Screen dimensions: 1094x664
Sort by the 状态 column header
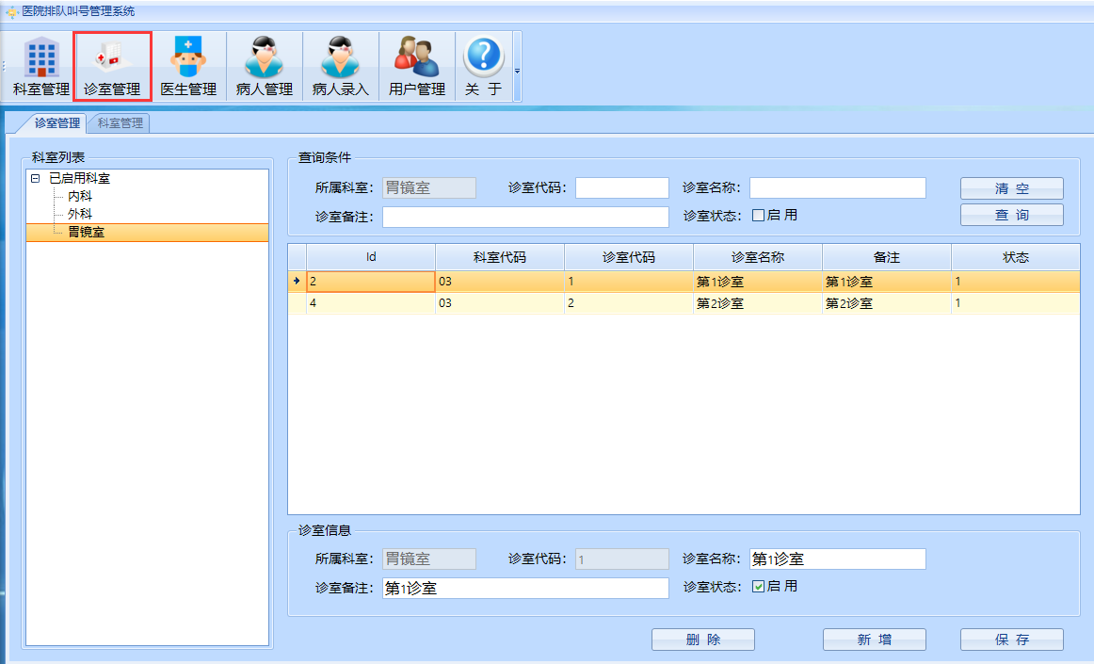tap(1015, 257)
